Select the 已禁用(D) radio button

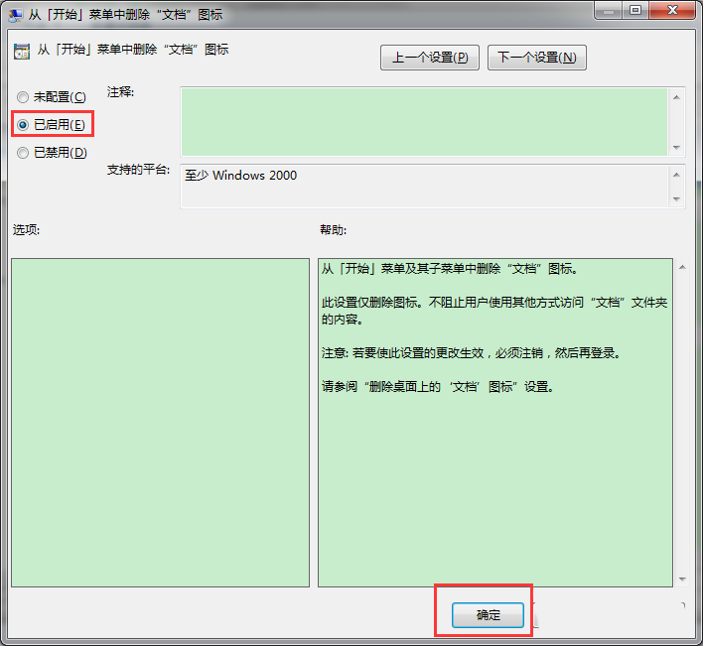(52, 153)
